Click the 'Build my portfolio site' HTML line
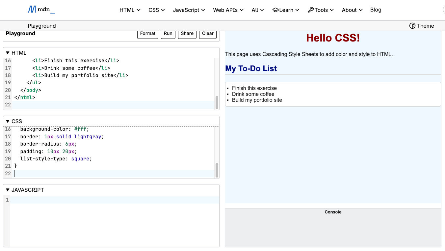This screenshot has height=251, width=445. tap(80, 75)
